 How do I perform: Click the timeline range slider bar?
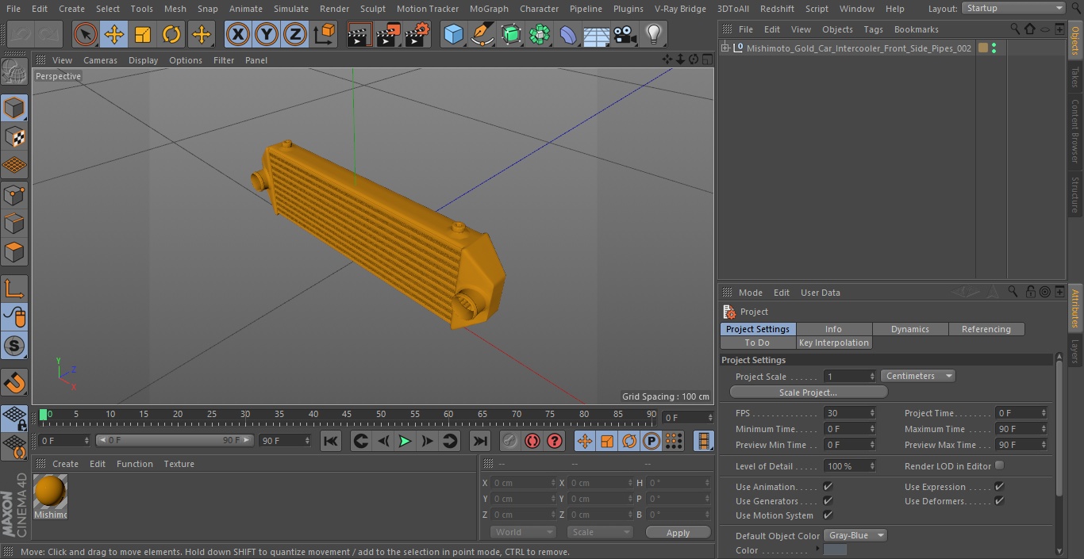175,440
